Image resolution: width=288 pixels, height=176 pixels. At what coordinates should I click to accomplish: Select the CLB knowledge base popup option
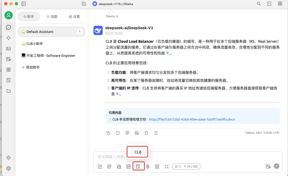click(138, 152)
